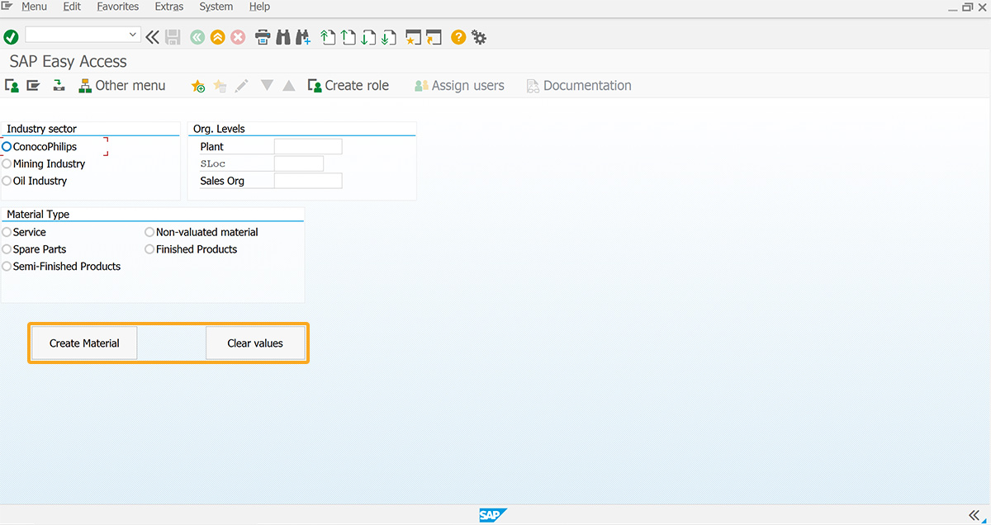Click the SAP menu icon
The width and height of the screenshot is (991, 525).
[x=33, y=85]
